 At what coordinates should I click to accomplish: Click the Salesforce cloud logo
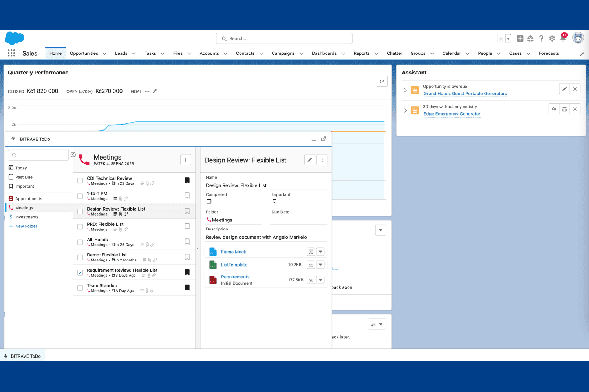15,38
